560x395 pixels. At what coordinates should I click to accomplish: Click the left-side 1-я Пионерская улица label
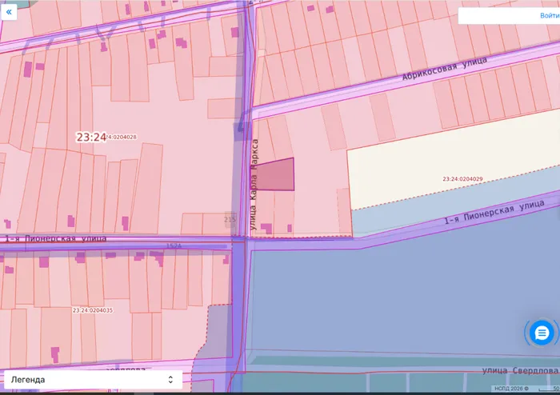click(x=56, y=238)
